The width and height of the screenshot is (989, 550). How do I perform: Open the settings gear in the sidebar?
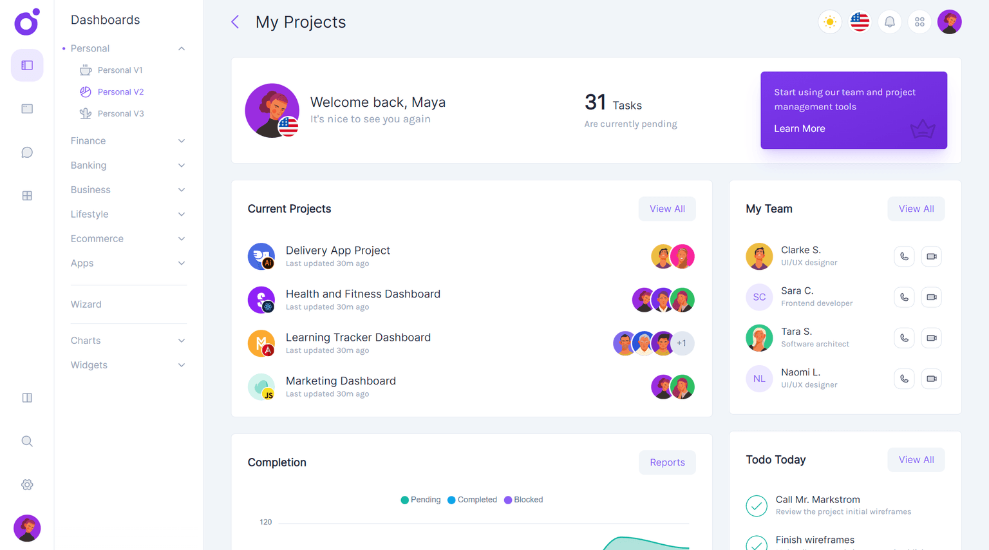coord(26,484)
